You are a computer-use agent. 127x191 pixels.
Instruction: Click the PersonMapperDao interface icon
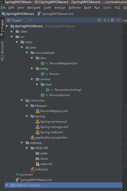pos(42,63)
